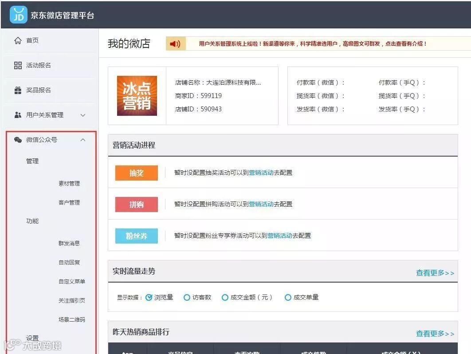The height and width of the screenshot is (354, 471).
Task: Open 奖品报名 in the sidebar
Action: [39, 90]
